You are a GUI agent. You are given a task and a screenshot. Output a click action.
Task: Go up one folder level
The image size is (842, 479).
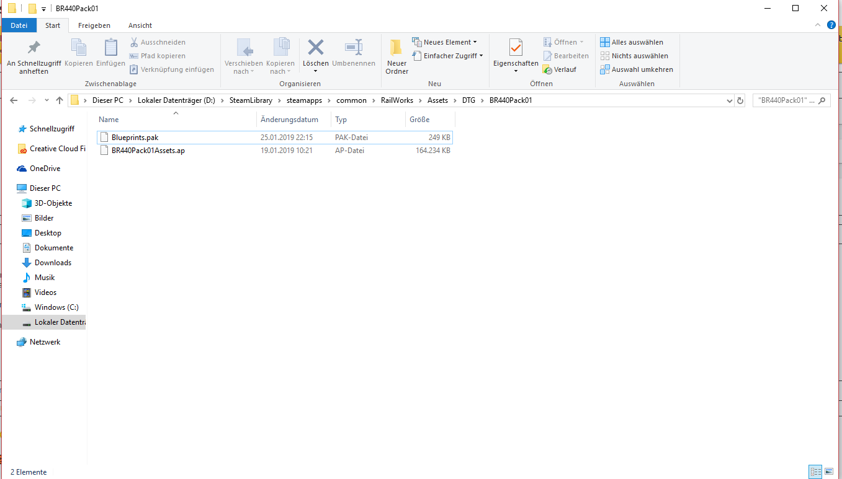coord(60,100)
